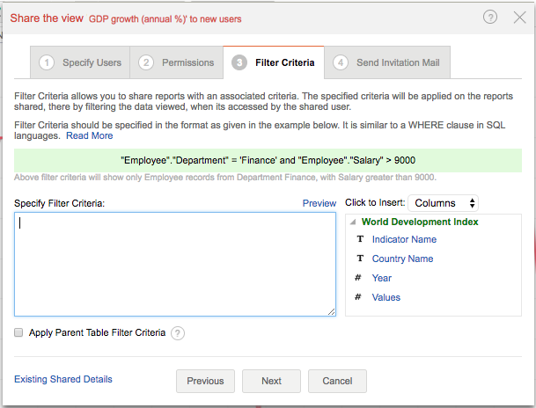Switch to the Permissions step tab
Viewport: 536px width, 408px height.
coord(177,62)
